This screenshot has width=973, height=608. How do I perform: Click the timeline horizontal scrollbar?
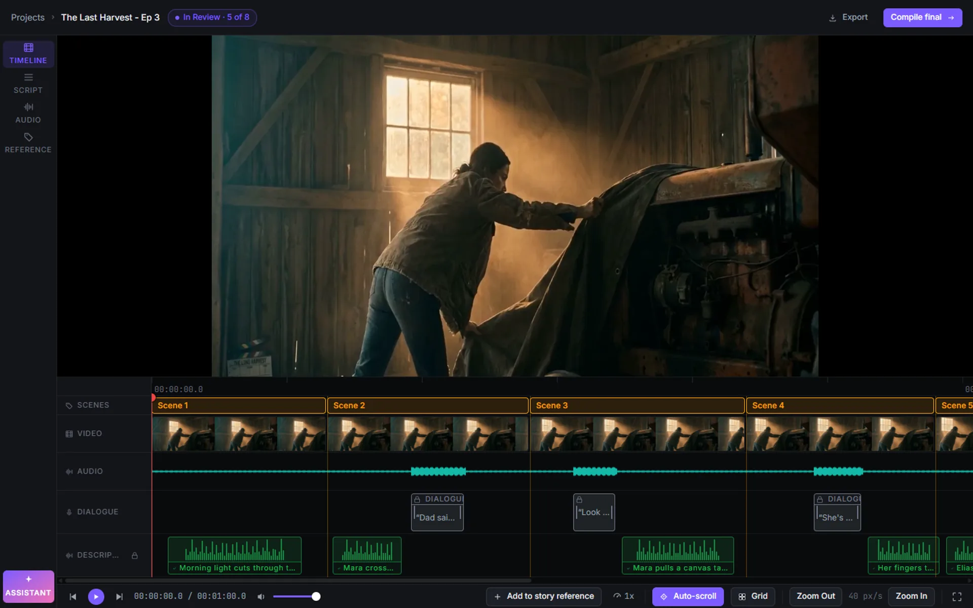click(x=298, y=581)
